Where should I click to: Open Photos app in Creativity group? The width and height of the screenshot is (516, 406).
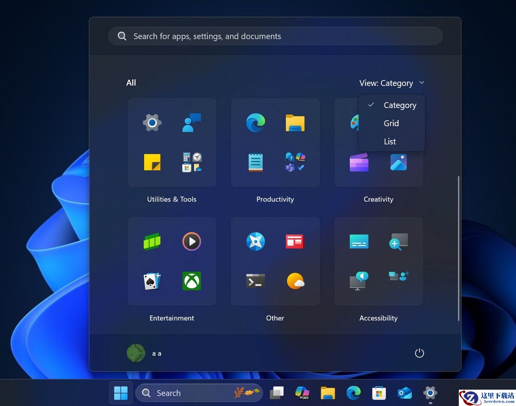point(399,162)
